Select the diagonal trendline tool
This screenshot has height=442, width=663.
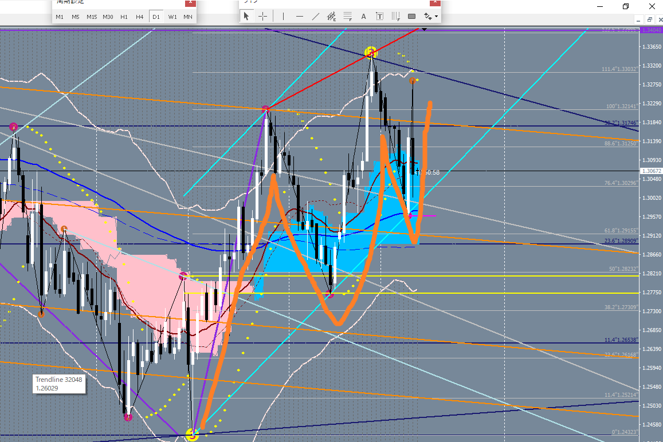coord(315,17)
